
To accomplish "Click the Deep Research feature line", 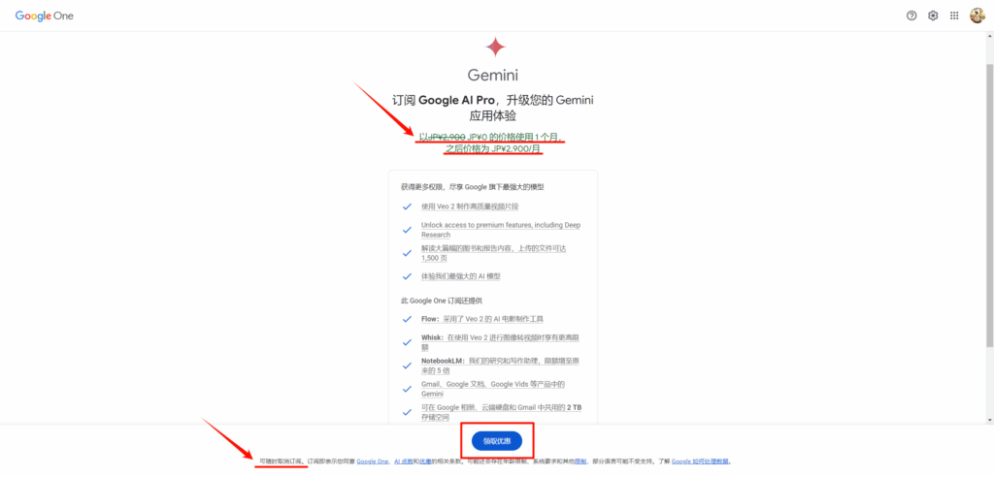I will pyautogui.click(x=500, y=230).
